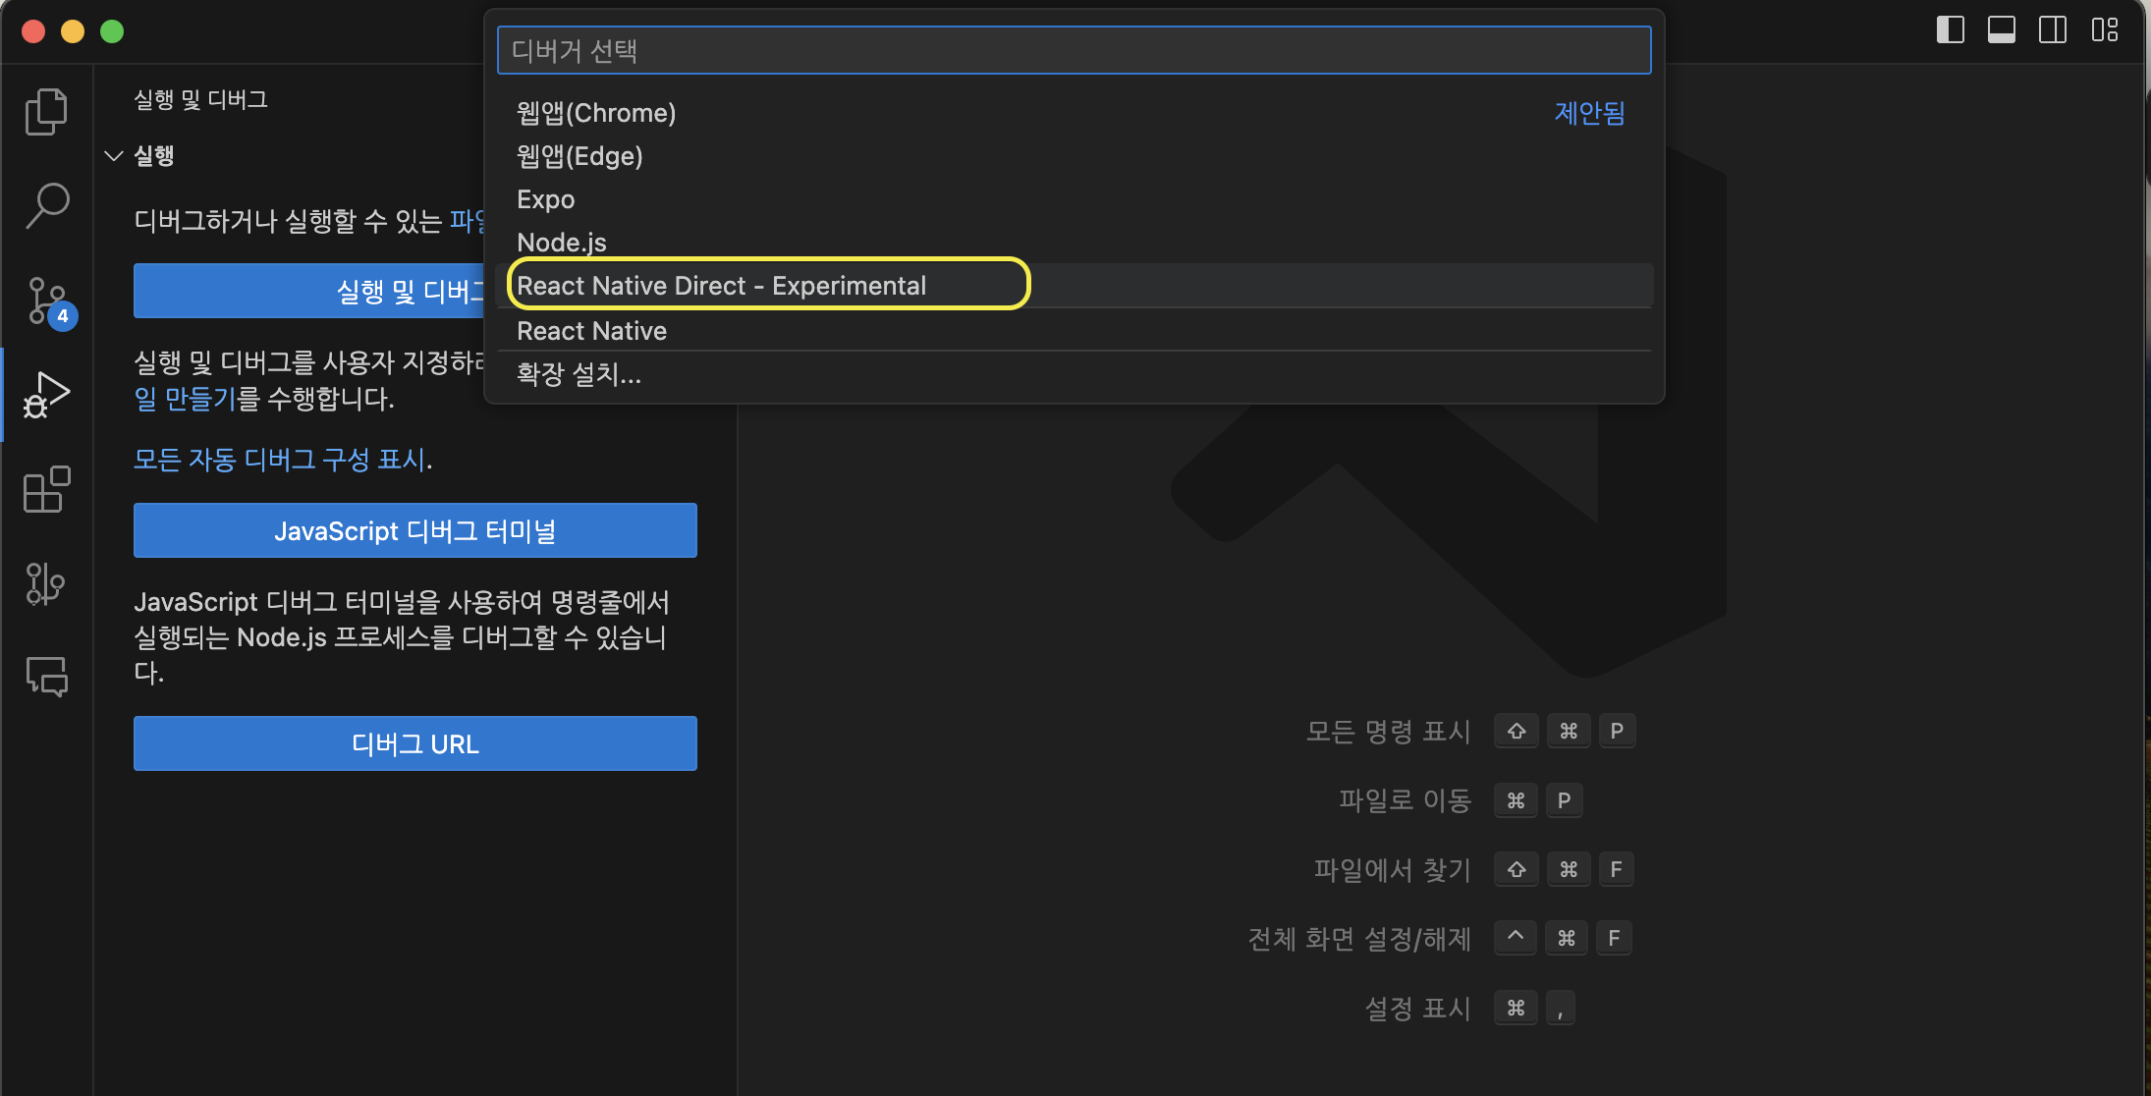Open the git branch graph icon

pos(46,583)
